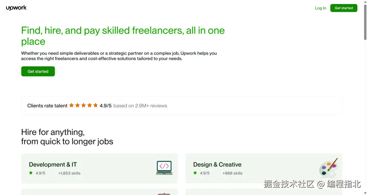Click the fifth orange rating star
The width and height of the screenshot is (367, 195).
point(95,105)
